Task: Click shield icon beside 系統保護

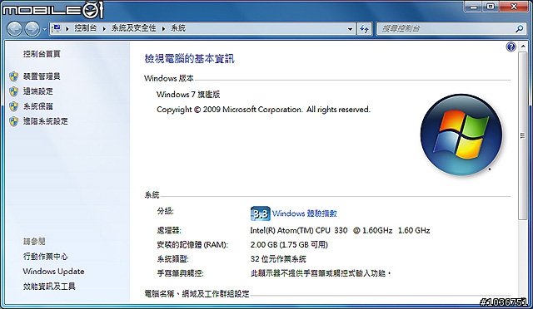Action: (14, 106)
